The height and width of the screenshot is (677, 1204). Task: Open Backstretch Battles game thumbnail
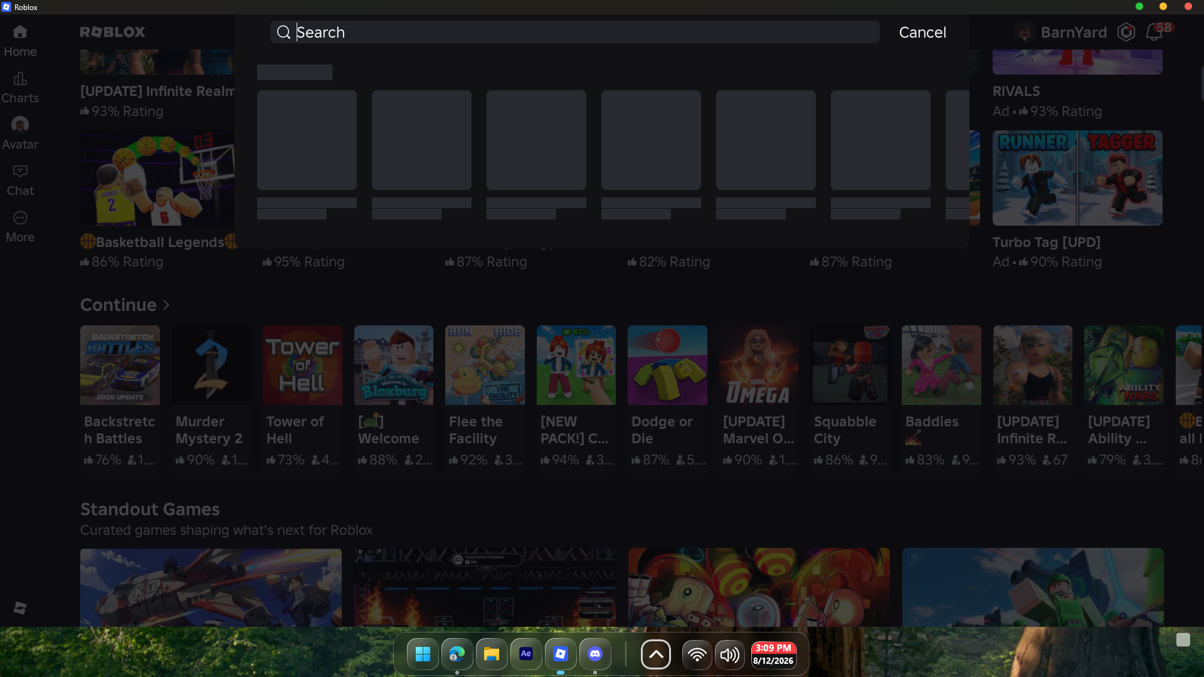(120, 365)
